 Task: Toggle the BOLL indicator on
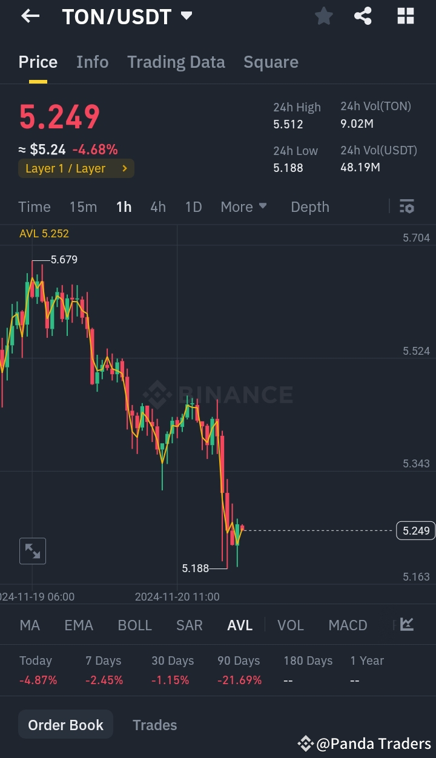click(134, 625)
